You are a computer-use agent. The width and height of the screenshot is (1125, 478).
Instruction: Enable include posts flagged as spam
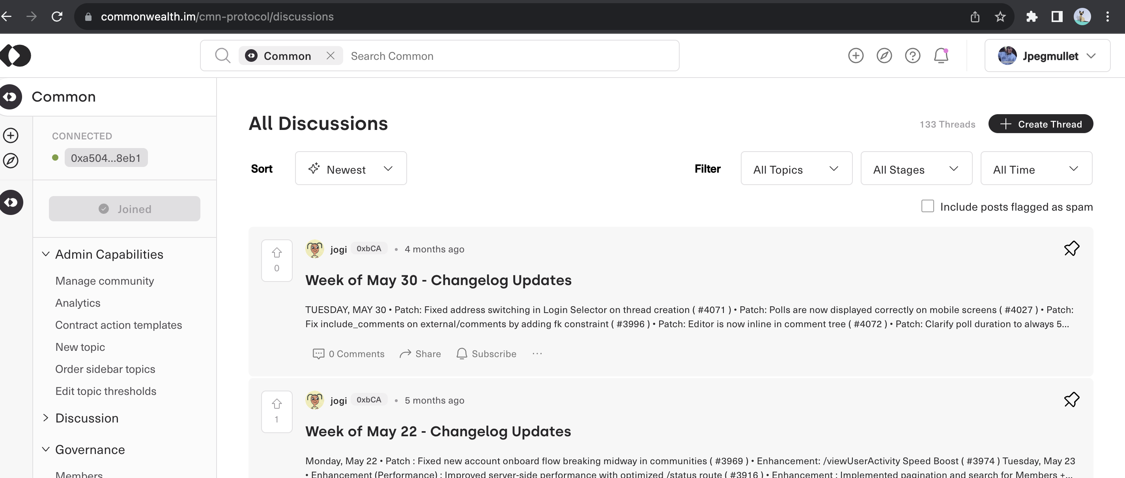927,206
